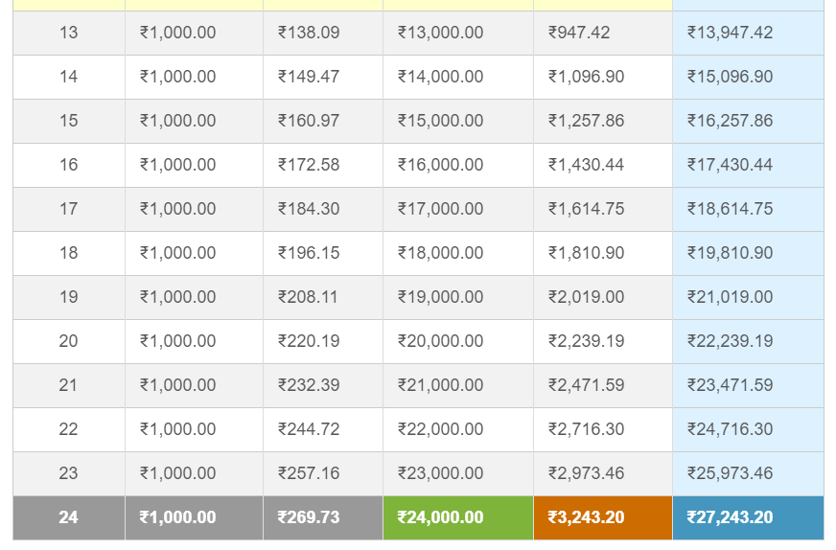Viewport: 836px width, 550px height.
Task: Click the ₹244.72 interest cell
Action: click(x=323, y=429)
